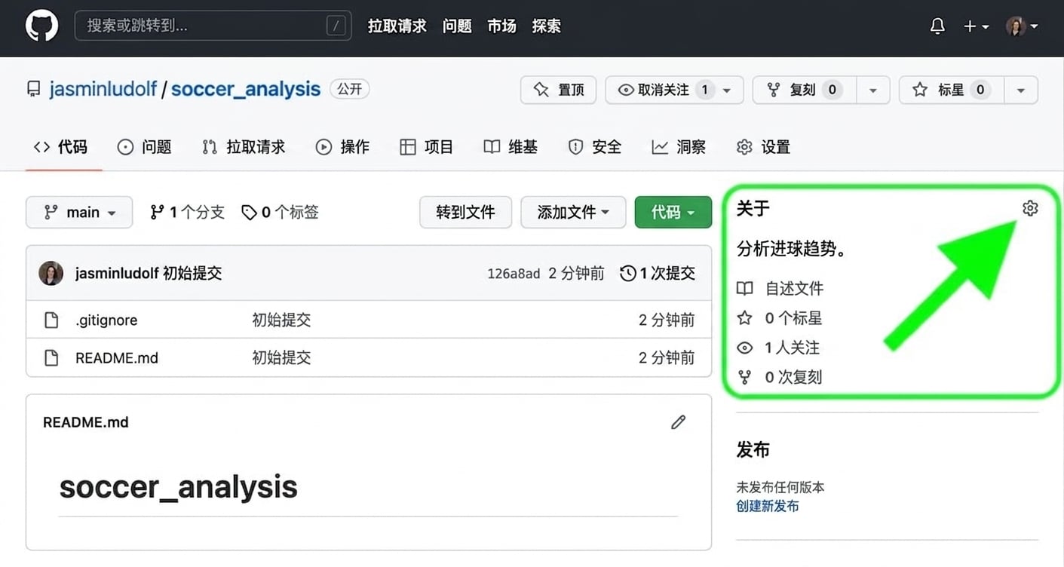
Task: Click the commit author avatar
Action: (x=51, y=273)
